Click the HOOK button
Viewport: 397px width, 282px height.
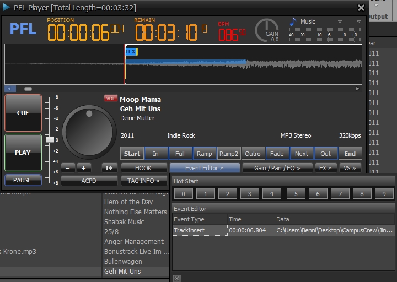click(143, 168)
